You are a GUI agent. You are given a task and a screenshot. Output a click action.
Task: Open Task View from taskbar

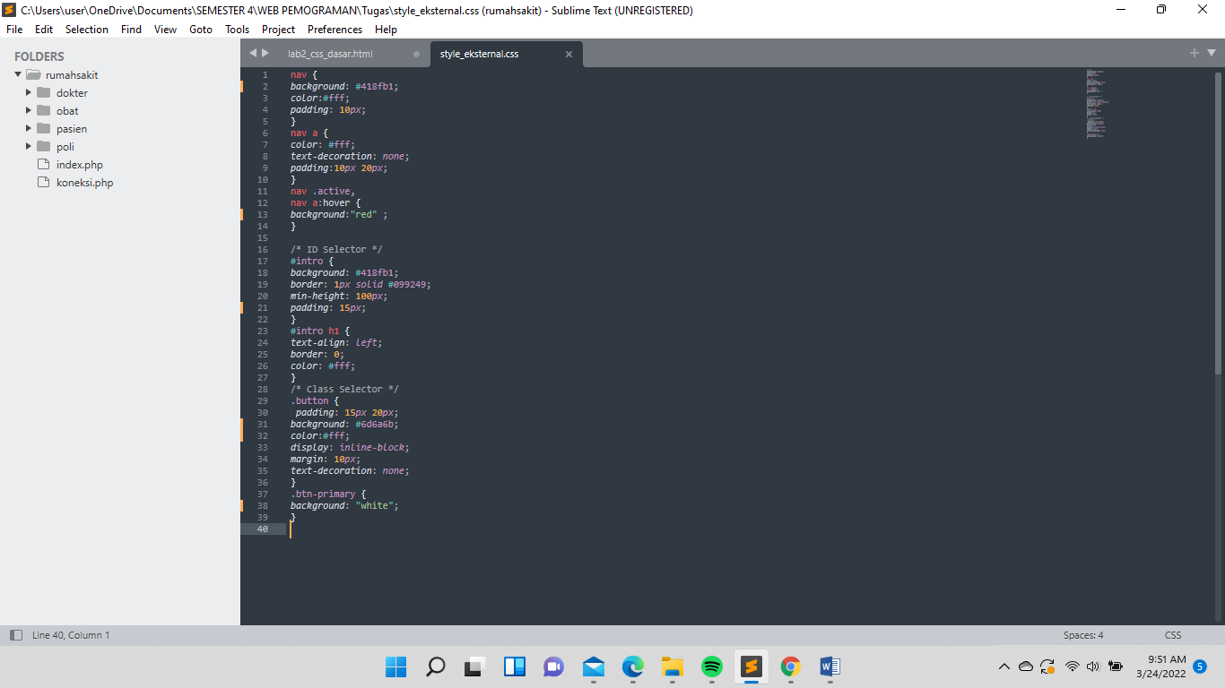474,666
